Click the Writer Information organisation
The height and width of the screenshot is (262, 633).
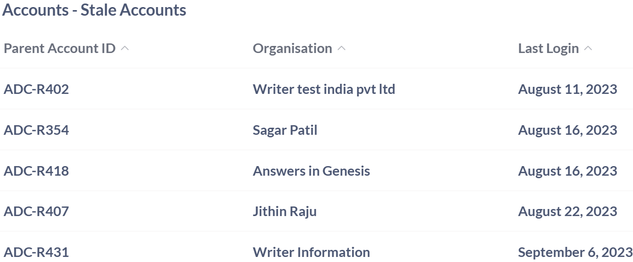coord(311,252)
